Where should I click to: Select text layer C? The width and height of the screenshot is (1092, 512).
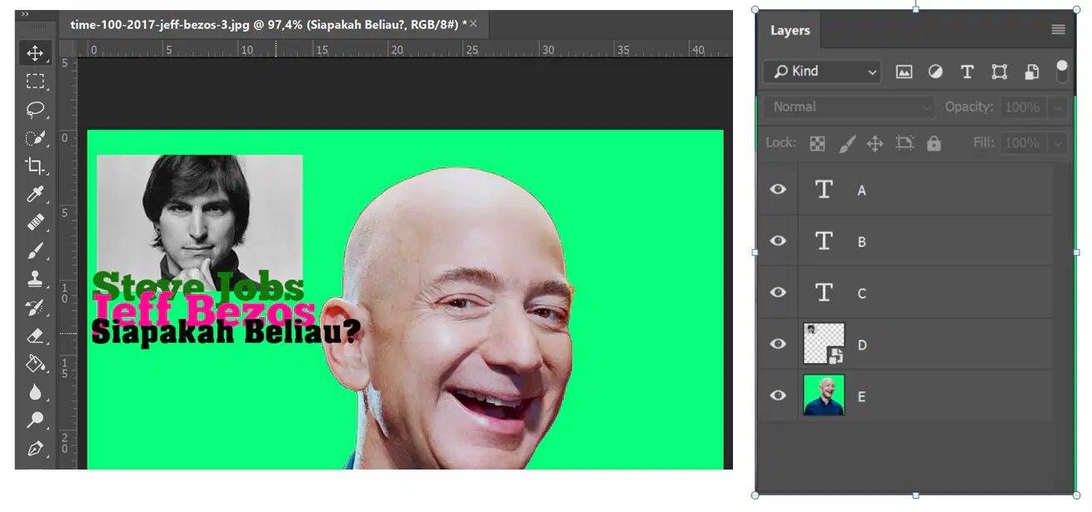pos(925,293)
